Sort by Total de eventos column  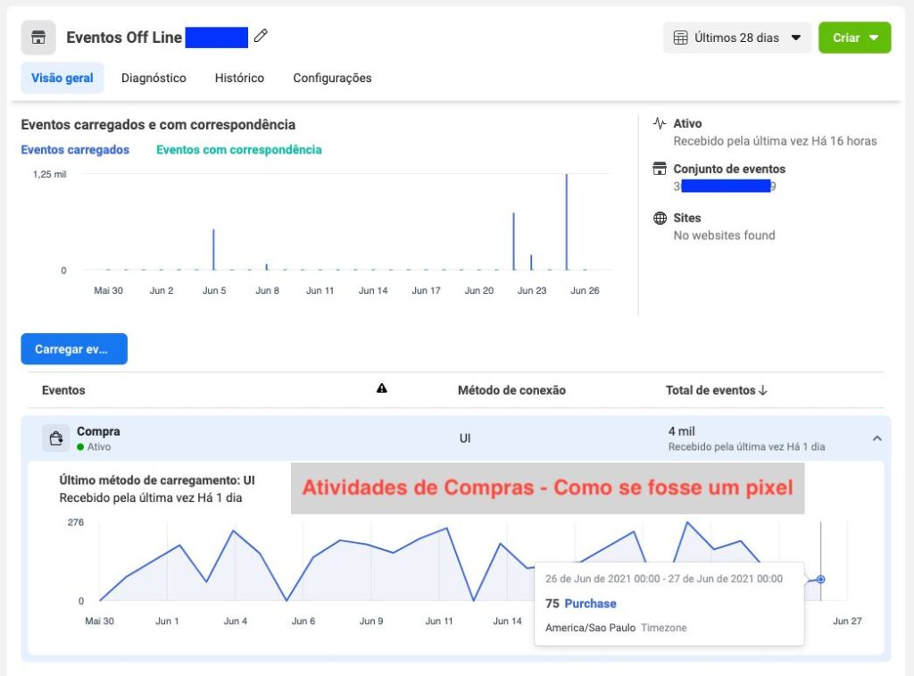click(x=716, y=390)
